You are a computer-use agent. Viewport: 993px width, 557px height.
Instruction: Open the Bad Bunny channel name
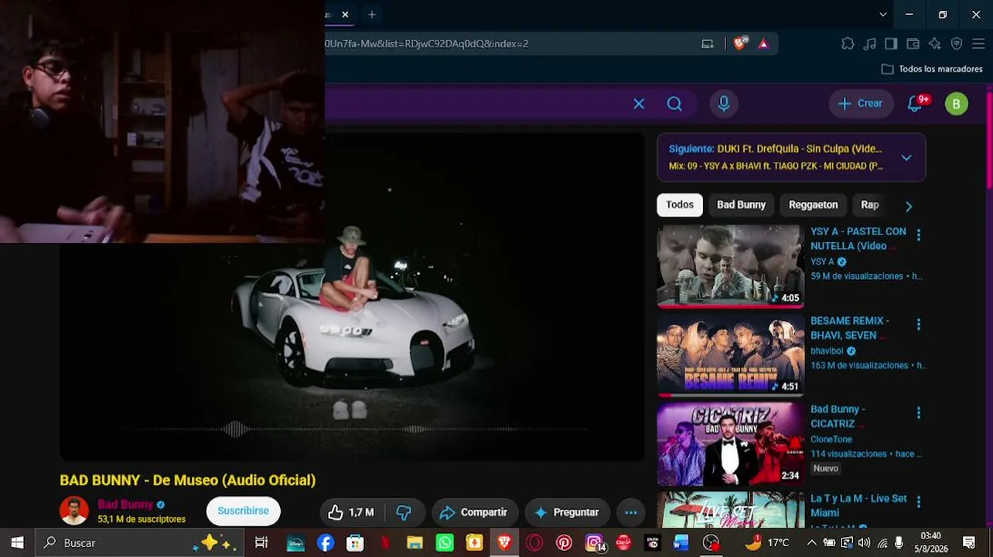coord(125,504)
